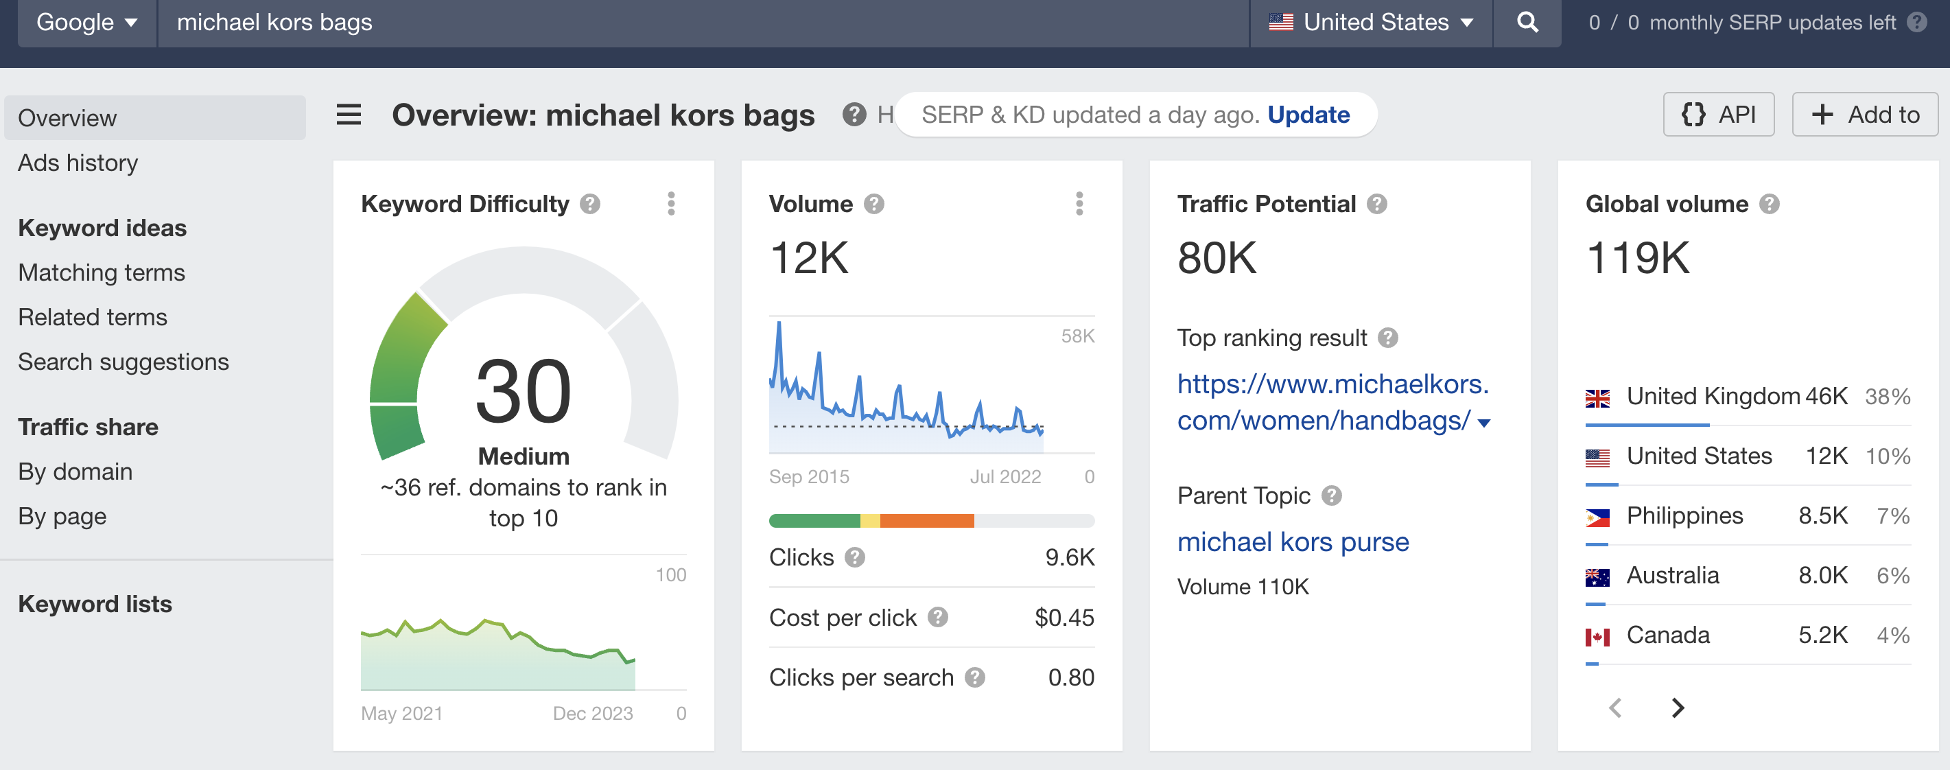This screenshot has height=770, width=1950.
Task: Open three-dot menu on Volume card
Action: click(x=1079, y=204)
